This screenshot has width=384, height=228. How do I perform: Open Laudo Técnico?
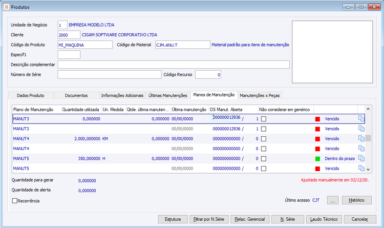click(x=324, y=219)
